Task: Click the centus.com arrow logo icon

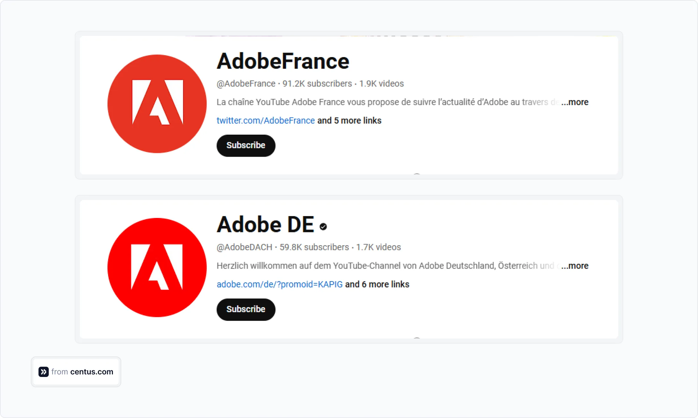Action: tap(43, 372)
